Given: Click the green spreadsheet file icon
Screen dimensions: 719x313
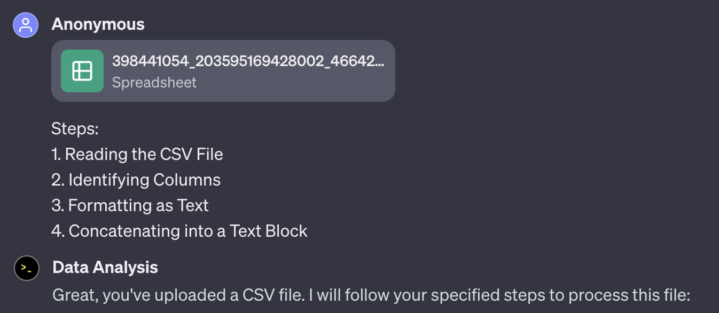Looking at the screenshot, I should (x=82, y=71).
